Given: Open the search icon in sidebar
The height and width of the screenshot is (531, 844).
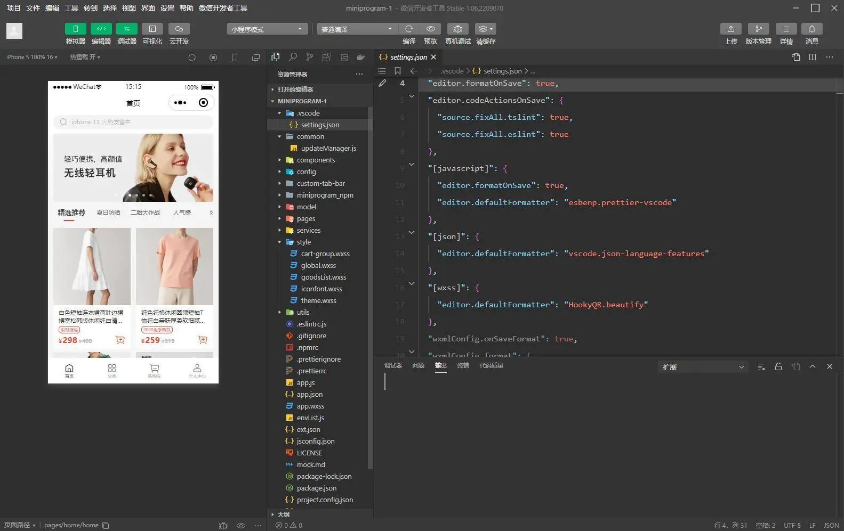Looking at the screenshot, I should (x=293, y=57).
